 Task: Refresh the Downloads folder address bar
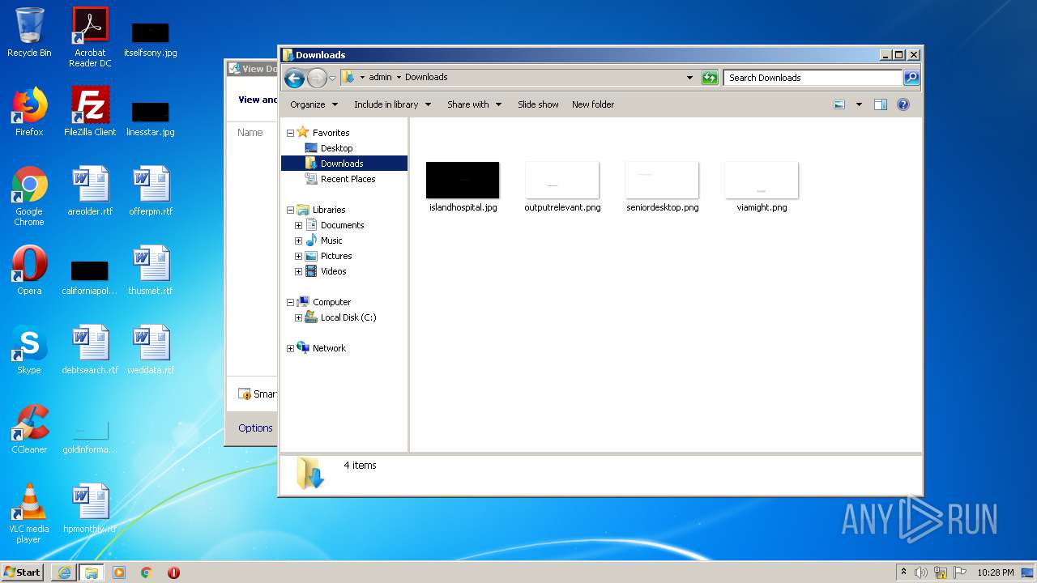(x=710, y=78)
